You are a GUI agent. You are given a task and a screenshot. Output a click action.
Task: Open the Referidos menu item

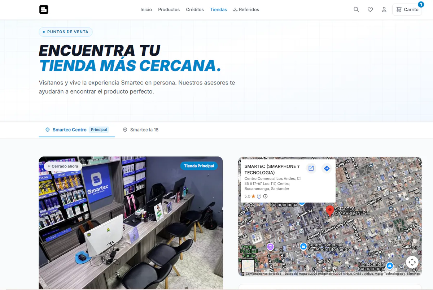pyautogui.click(x=246, y=10)
